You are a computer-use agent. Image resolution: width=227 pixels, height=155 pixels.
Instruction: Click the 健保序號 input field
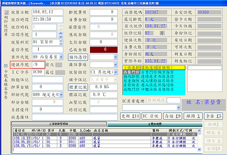38,65
